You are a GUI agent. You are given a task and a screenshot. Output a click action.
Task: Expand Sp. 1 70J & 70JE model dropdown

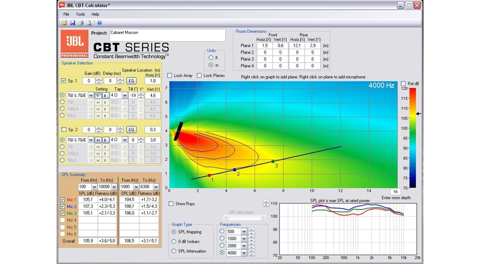(x=91, y=95)
